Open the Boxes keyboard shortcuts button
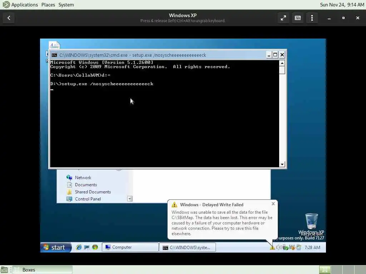The width and height of the screenshot is (366, 274). point(298,18)
